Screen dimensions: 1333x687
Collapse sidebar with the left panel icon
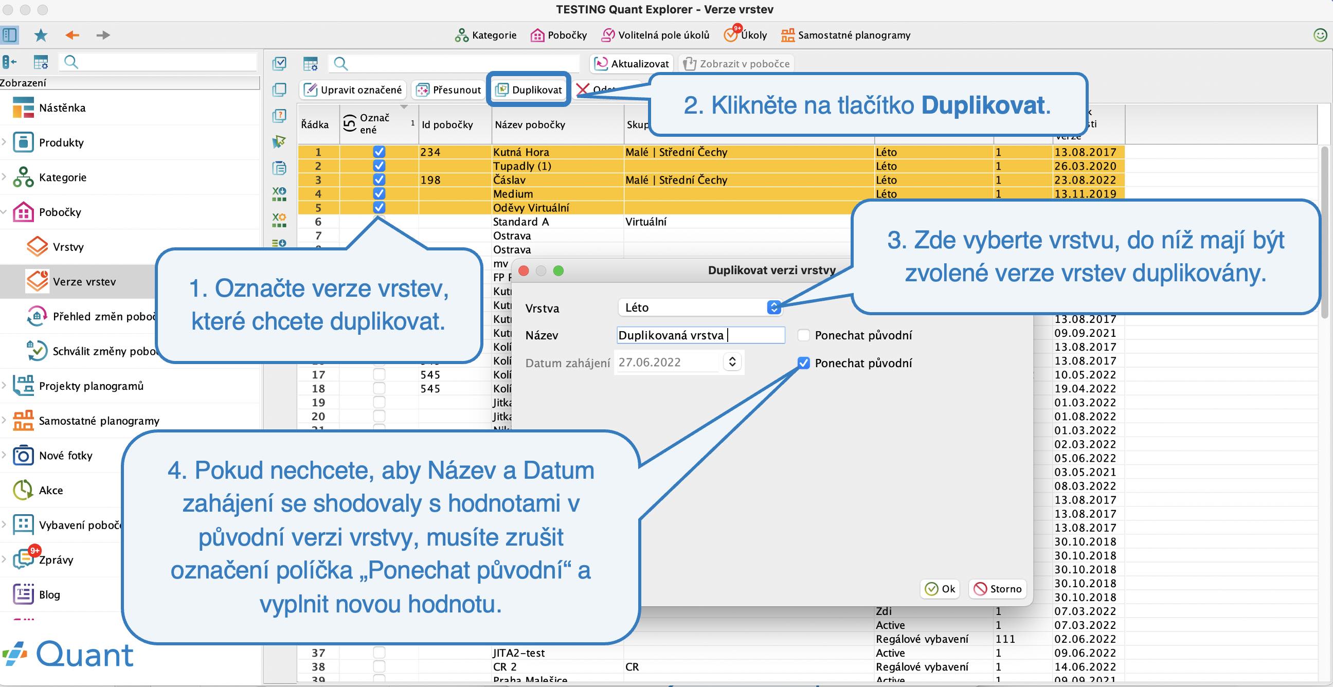point(9,63)
